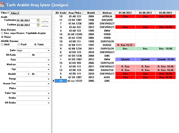The width and height of the screenshot is (179, 133).
Task: Click green Rez. cell on 02.08.2012
Action: (145, 49)
